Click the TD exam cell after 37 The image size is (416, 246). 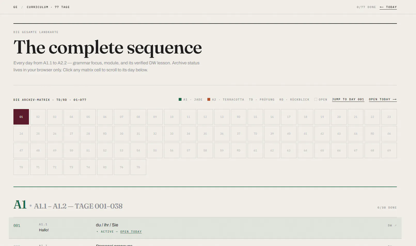[255, 134]
